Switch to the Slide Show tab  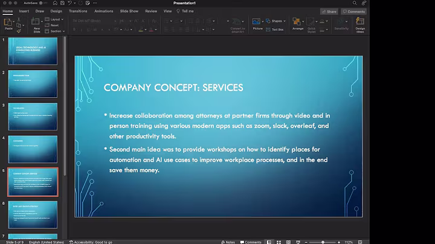tap(129, 11)
